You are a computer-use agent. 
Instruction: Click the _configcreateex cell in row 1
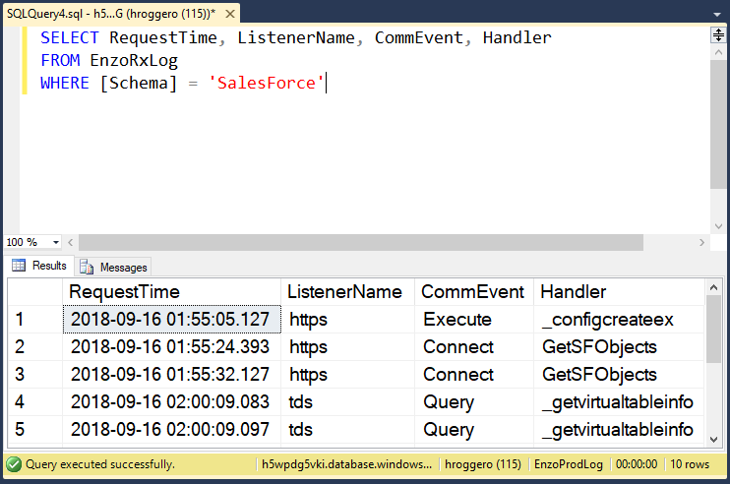pos(607,320)
